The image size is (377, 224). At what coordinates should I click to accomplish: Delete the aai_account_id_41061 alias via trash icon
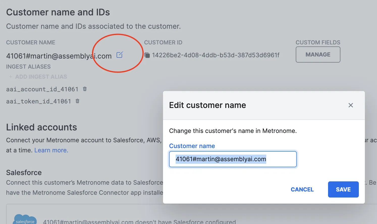(85, 89)
